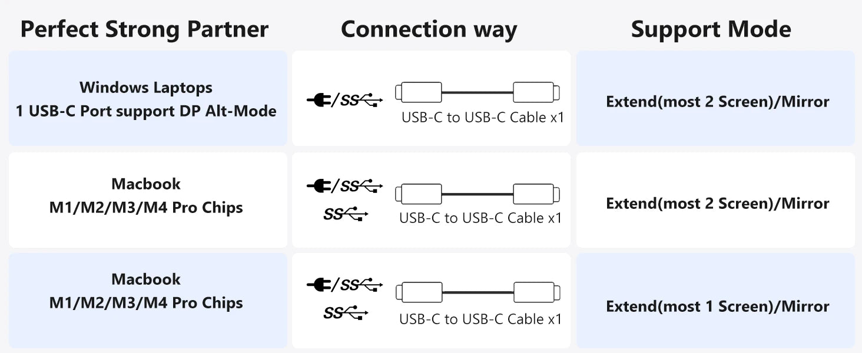Click "Extend(most 2 Screen)/Mirror" in the Macbook row
Viewport: 862px width, 353px height.
click(x=717, y=204)
